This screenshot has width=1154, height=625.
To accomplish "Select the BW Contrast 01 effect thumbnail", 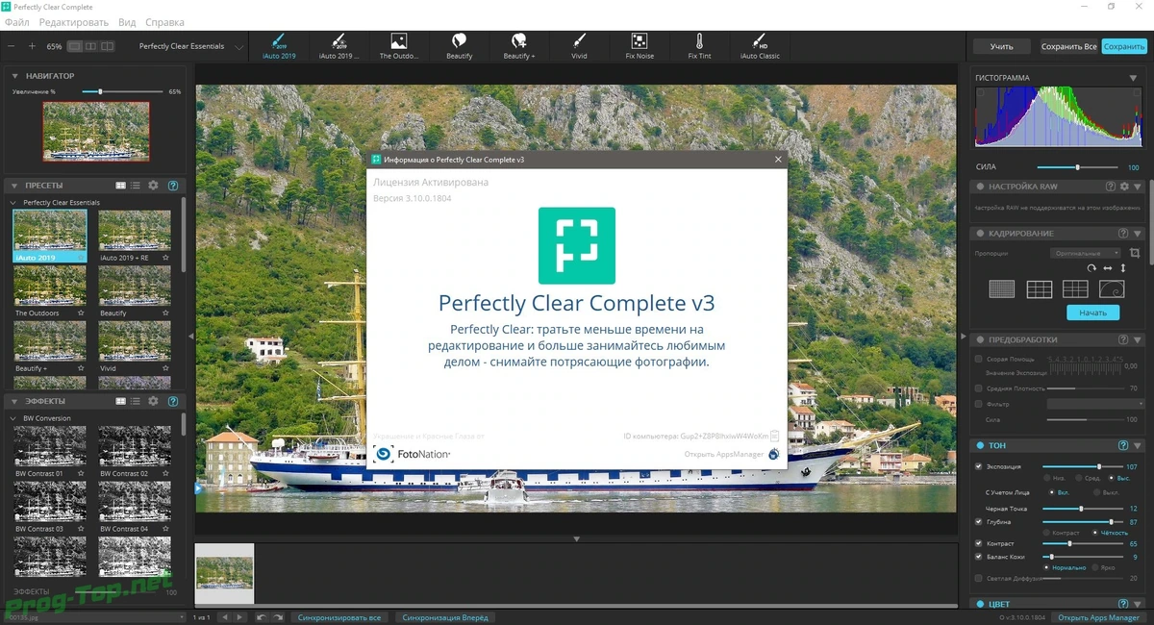I will point(49,447).
